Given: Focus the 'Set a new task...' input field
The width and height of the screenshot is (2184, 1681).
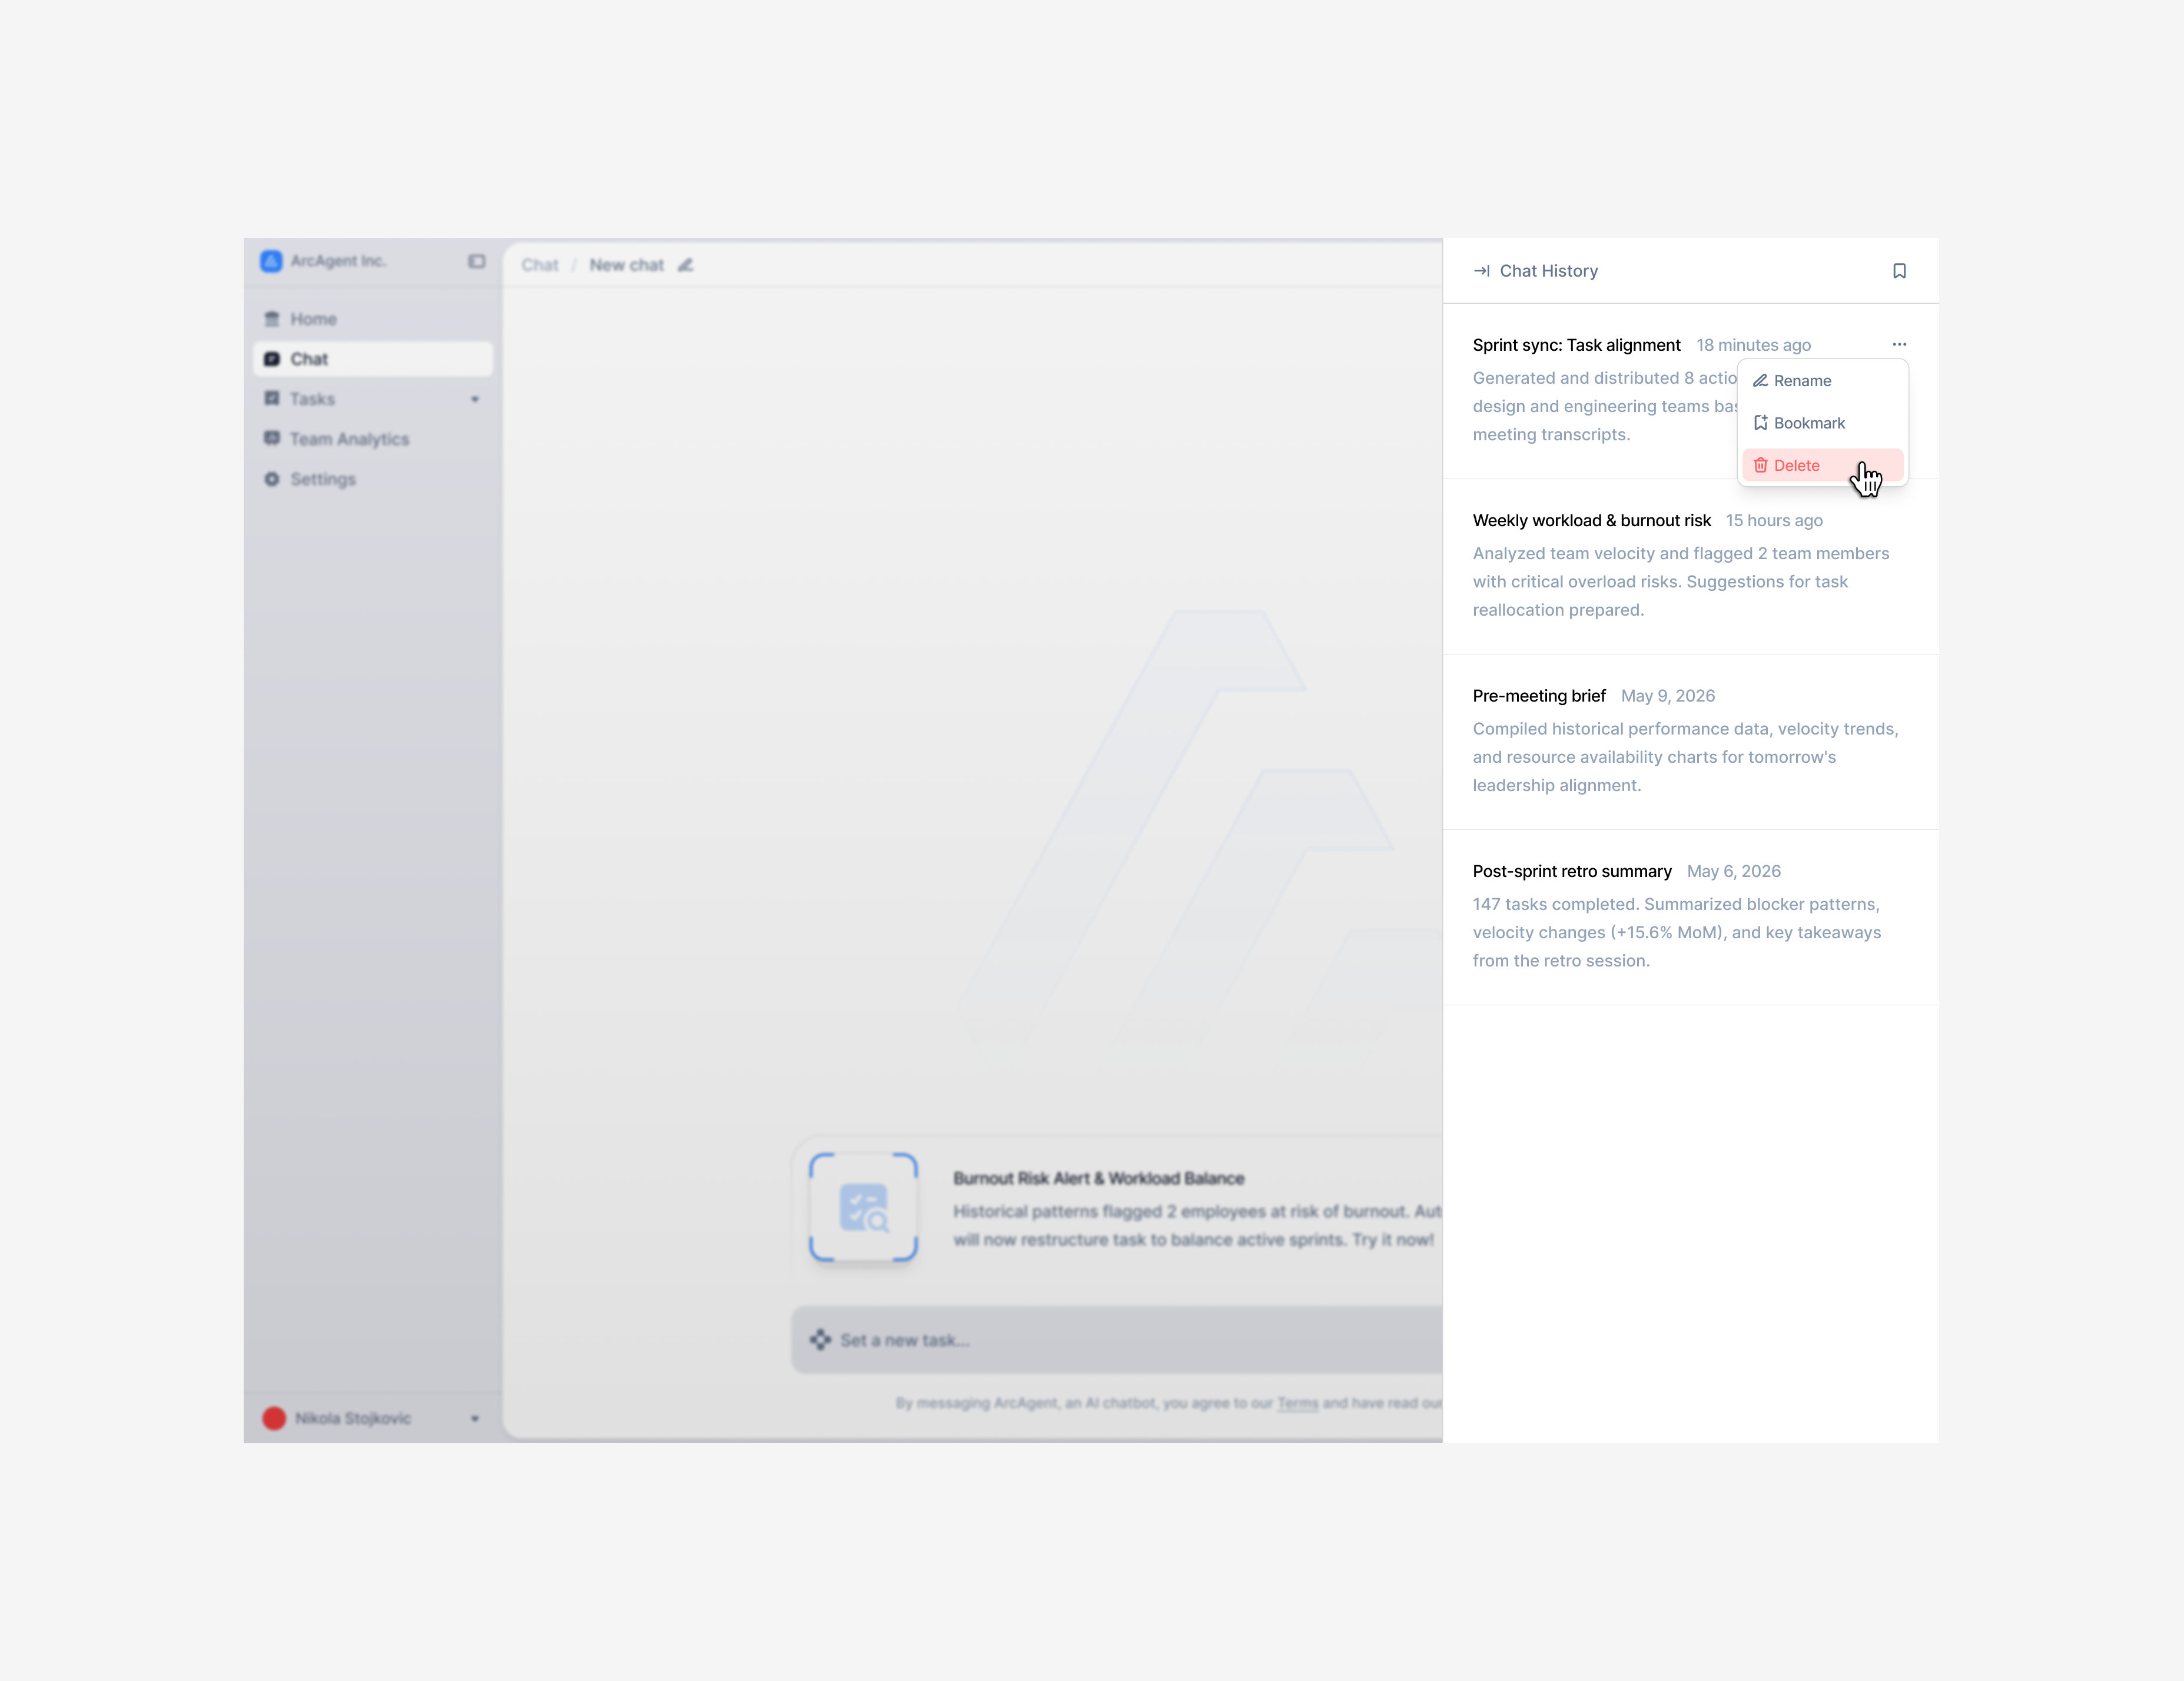Looking at the screenshot, I should click(1116, 1340).
